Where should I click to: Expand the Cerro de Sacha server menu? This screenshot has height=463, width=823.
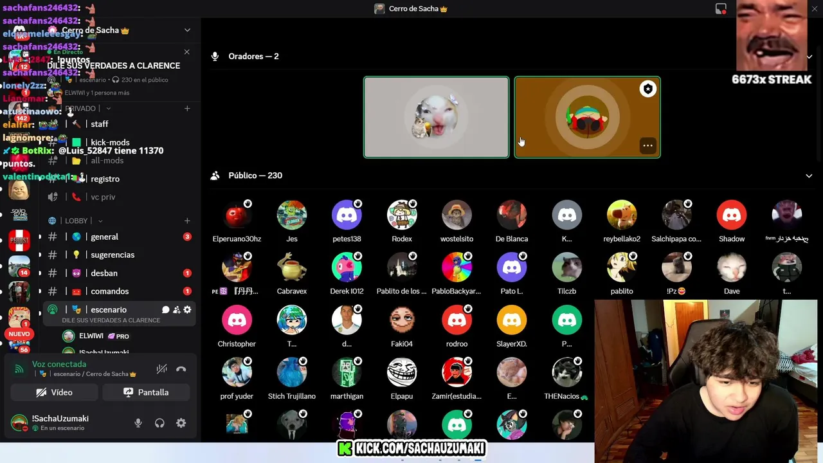coord(187,30)
